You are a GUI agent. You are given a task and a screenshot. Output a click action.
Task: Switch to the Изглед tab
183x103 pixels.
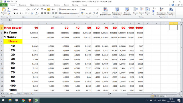(84, 5)
